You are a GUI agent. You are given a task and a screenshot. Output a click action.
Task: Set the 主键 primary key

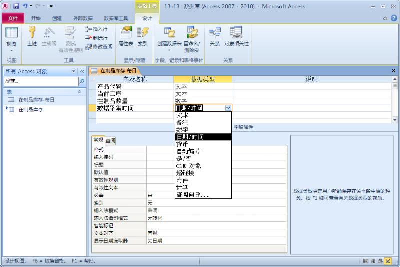32,36
